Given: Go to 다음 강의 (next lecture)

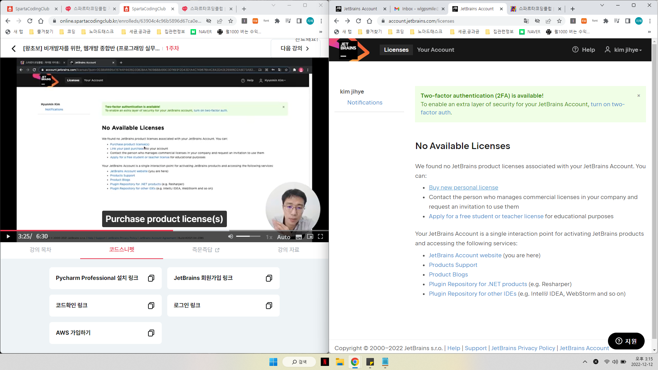Looking at the screenshot, I should click(295, 48).
